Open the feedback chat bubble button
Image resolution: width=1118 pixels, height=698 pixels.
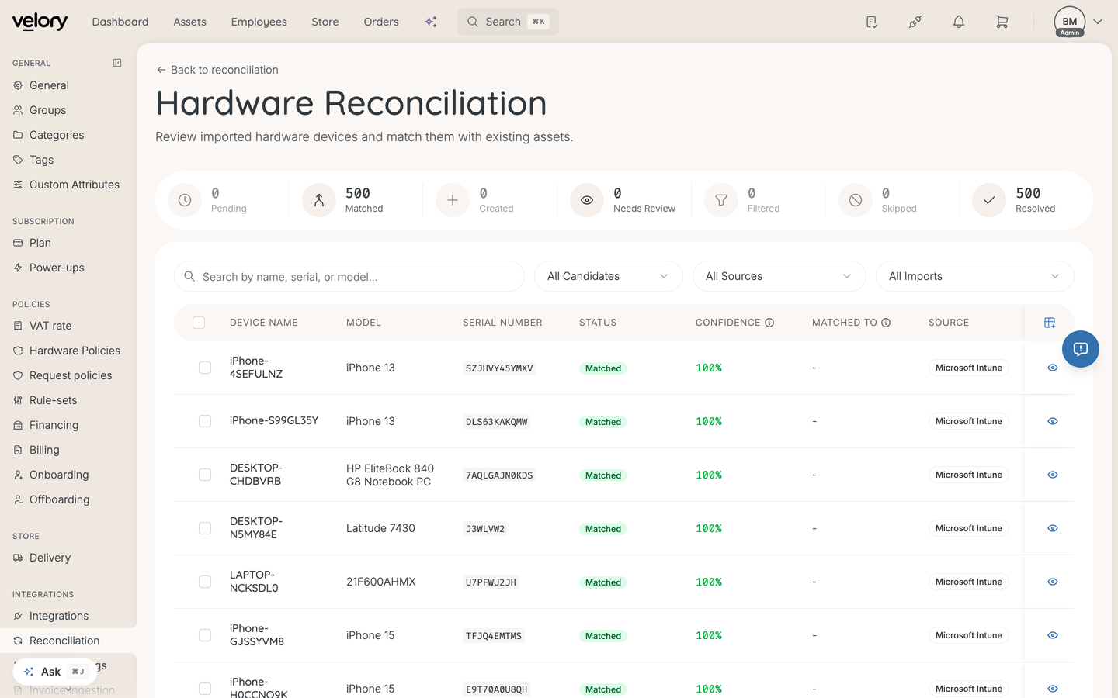coord(1081,349)
